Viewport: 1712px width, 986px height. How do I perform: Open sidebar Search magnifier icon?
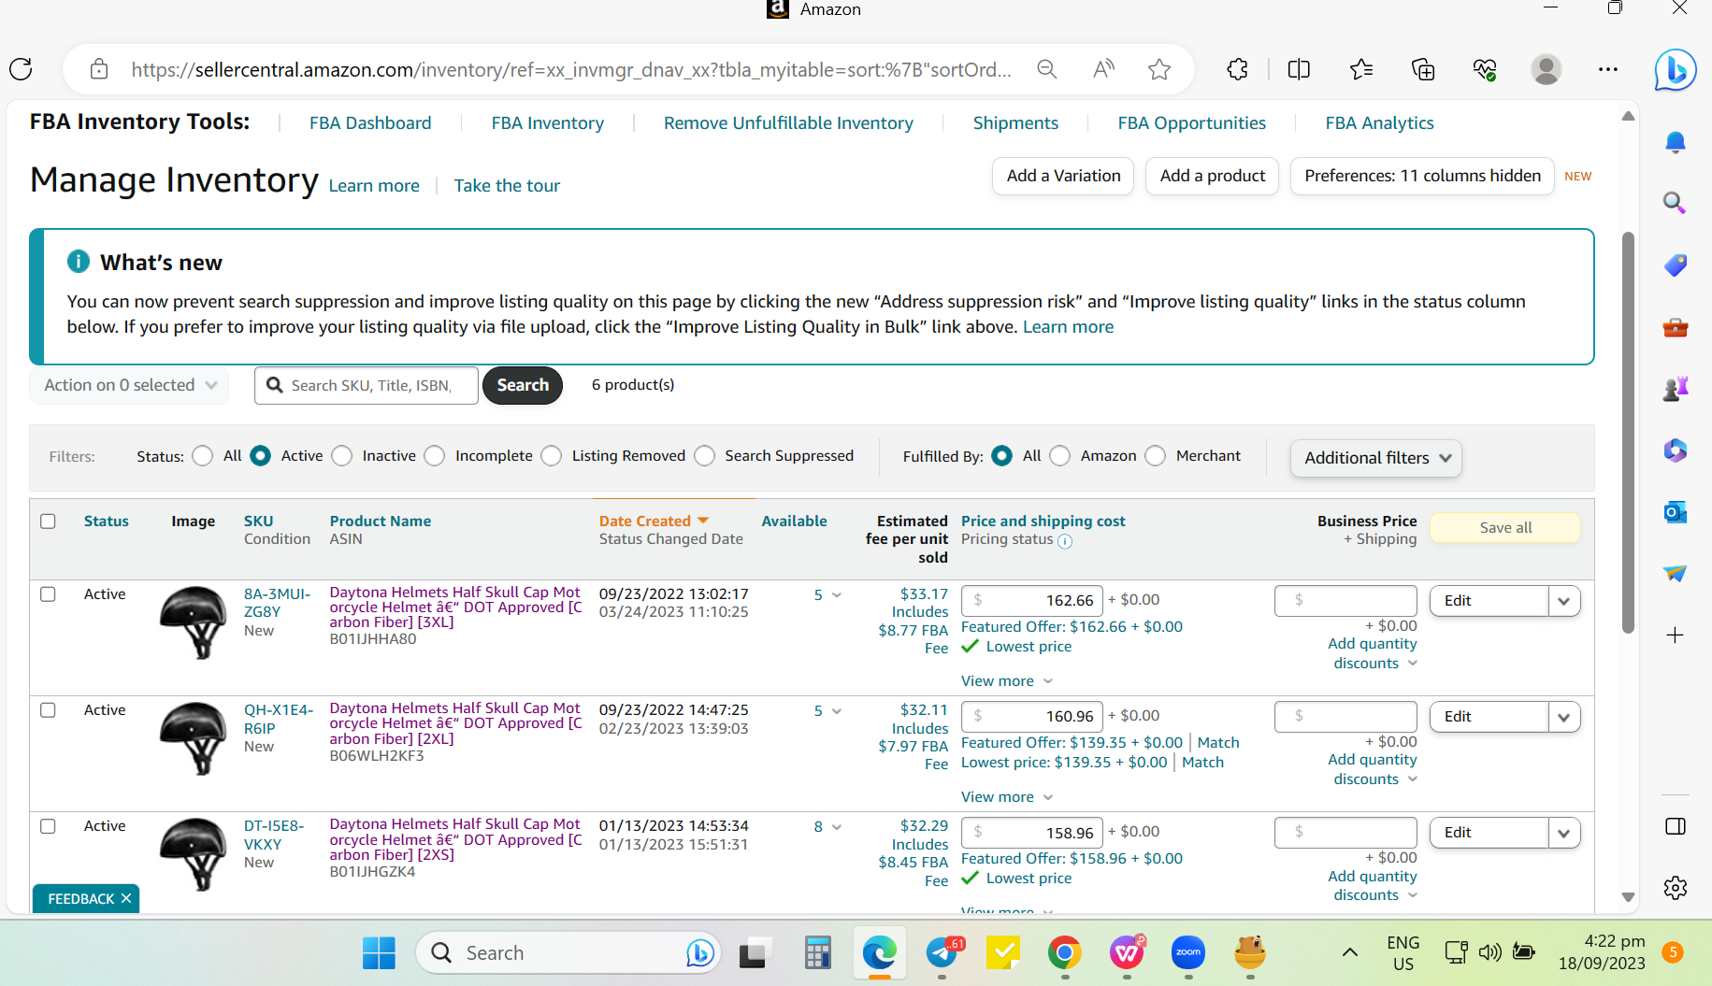pyautogui.click(x=1675, y=203)
